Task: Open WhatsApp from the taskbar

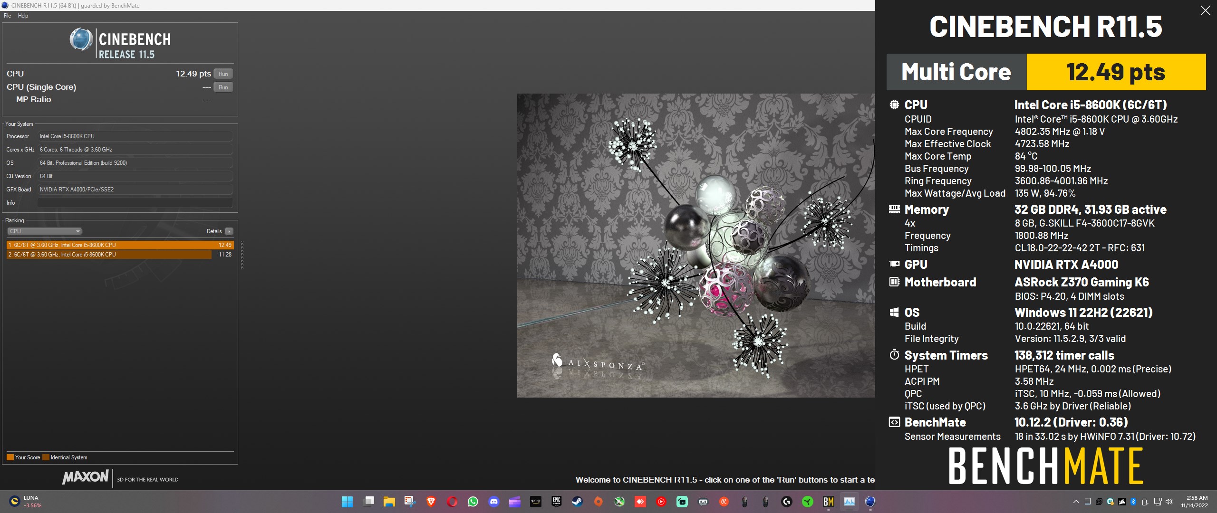Action: pos(473,502)
